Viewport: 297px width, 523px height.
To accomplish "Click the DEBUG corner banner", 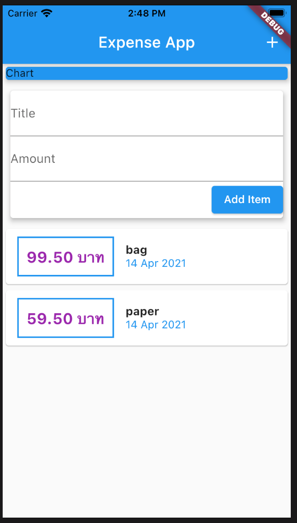I will (272, 24).
